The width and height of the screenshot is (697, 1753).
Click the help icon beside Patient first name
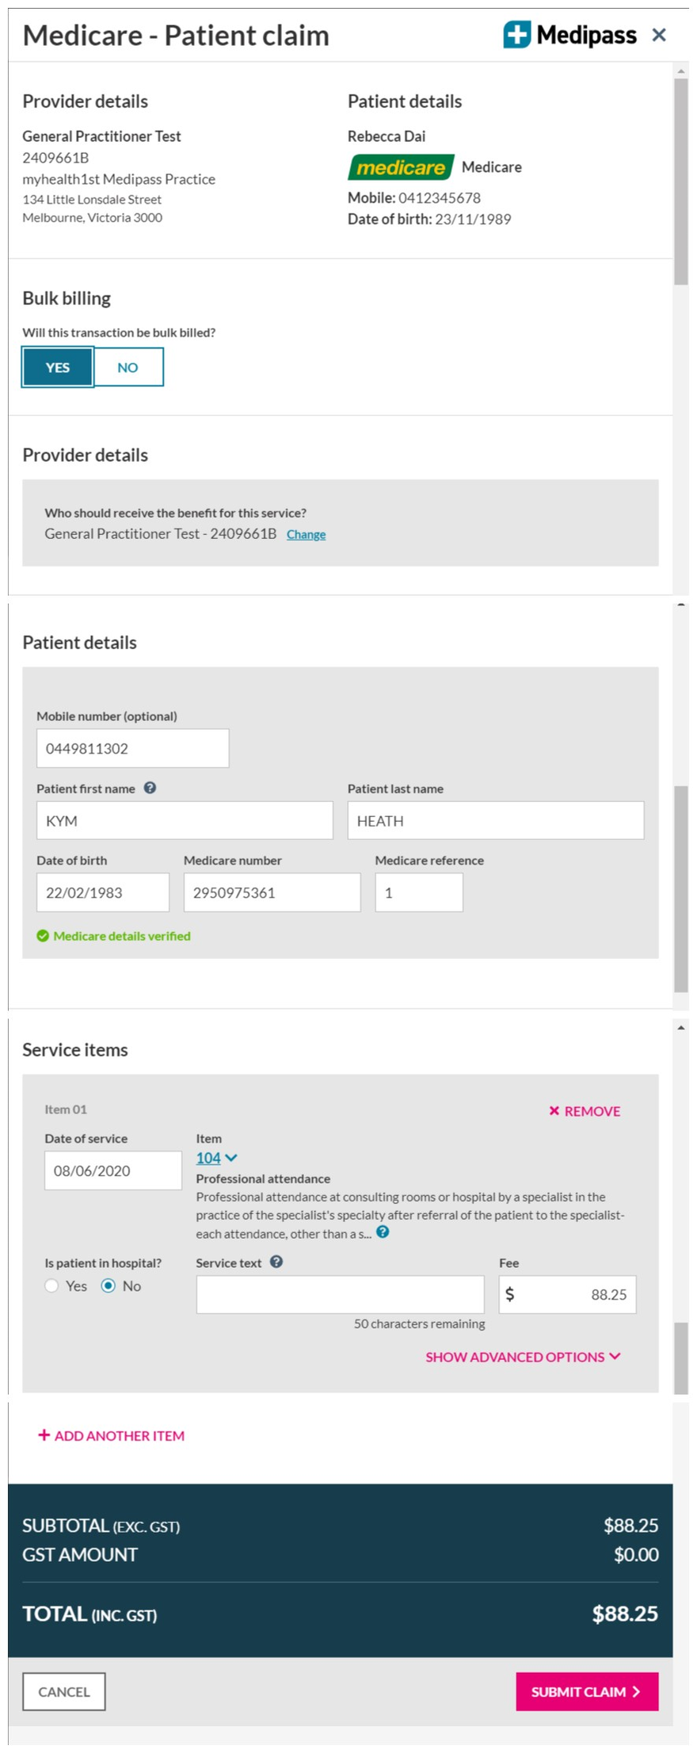(150, 788)
